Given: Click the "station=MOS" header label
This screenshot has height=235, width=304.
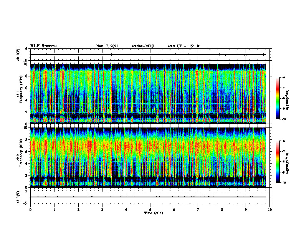Looking at the screenshot, I should tap(143, 46).
